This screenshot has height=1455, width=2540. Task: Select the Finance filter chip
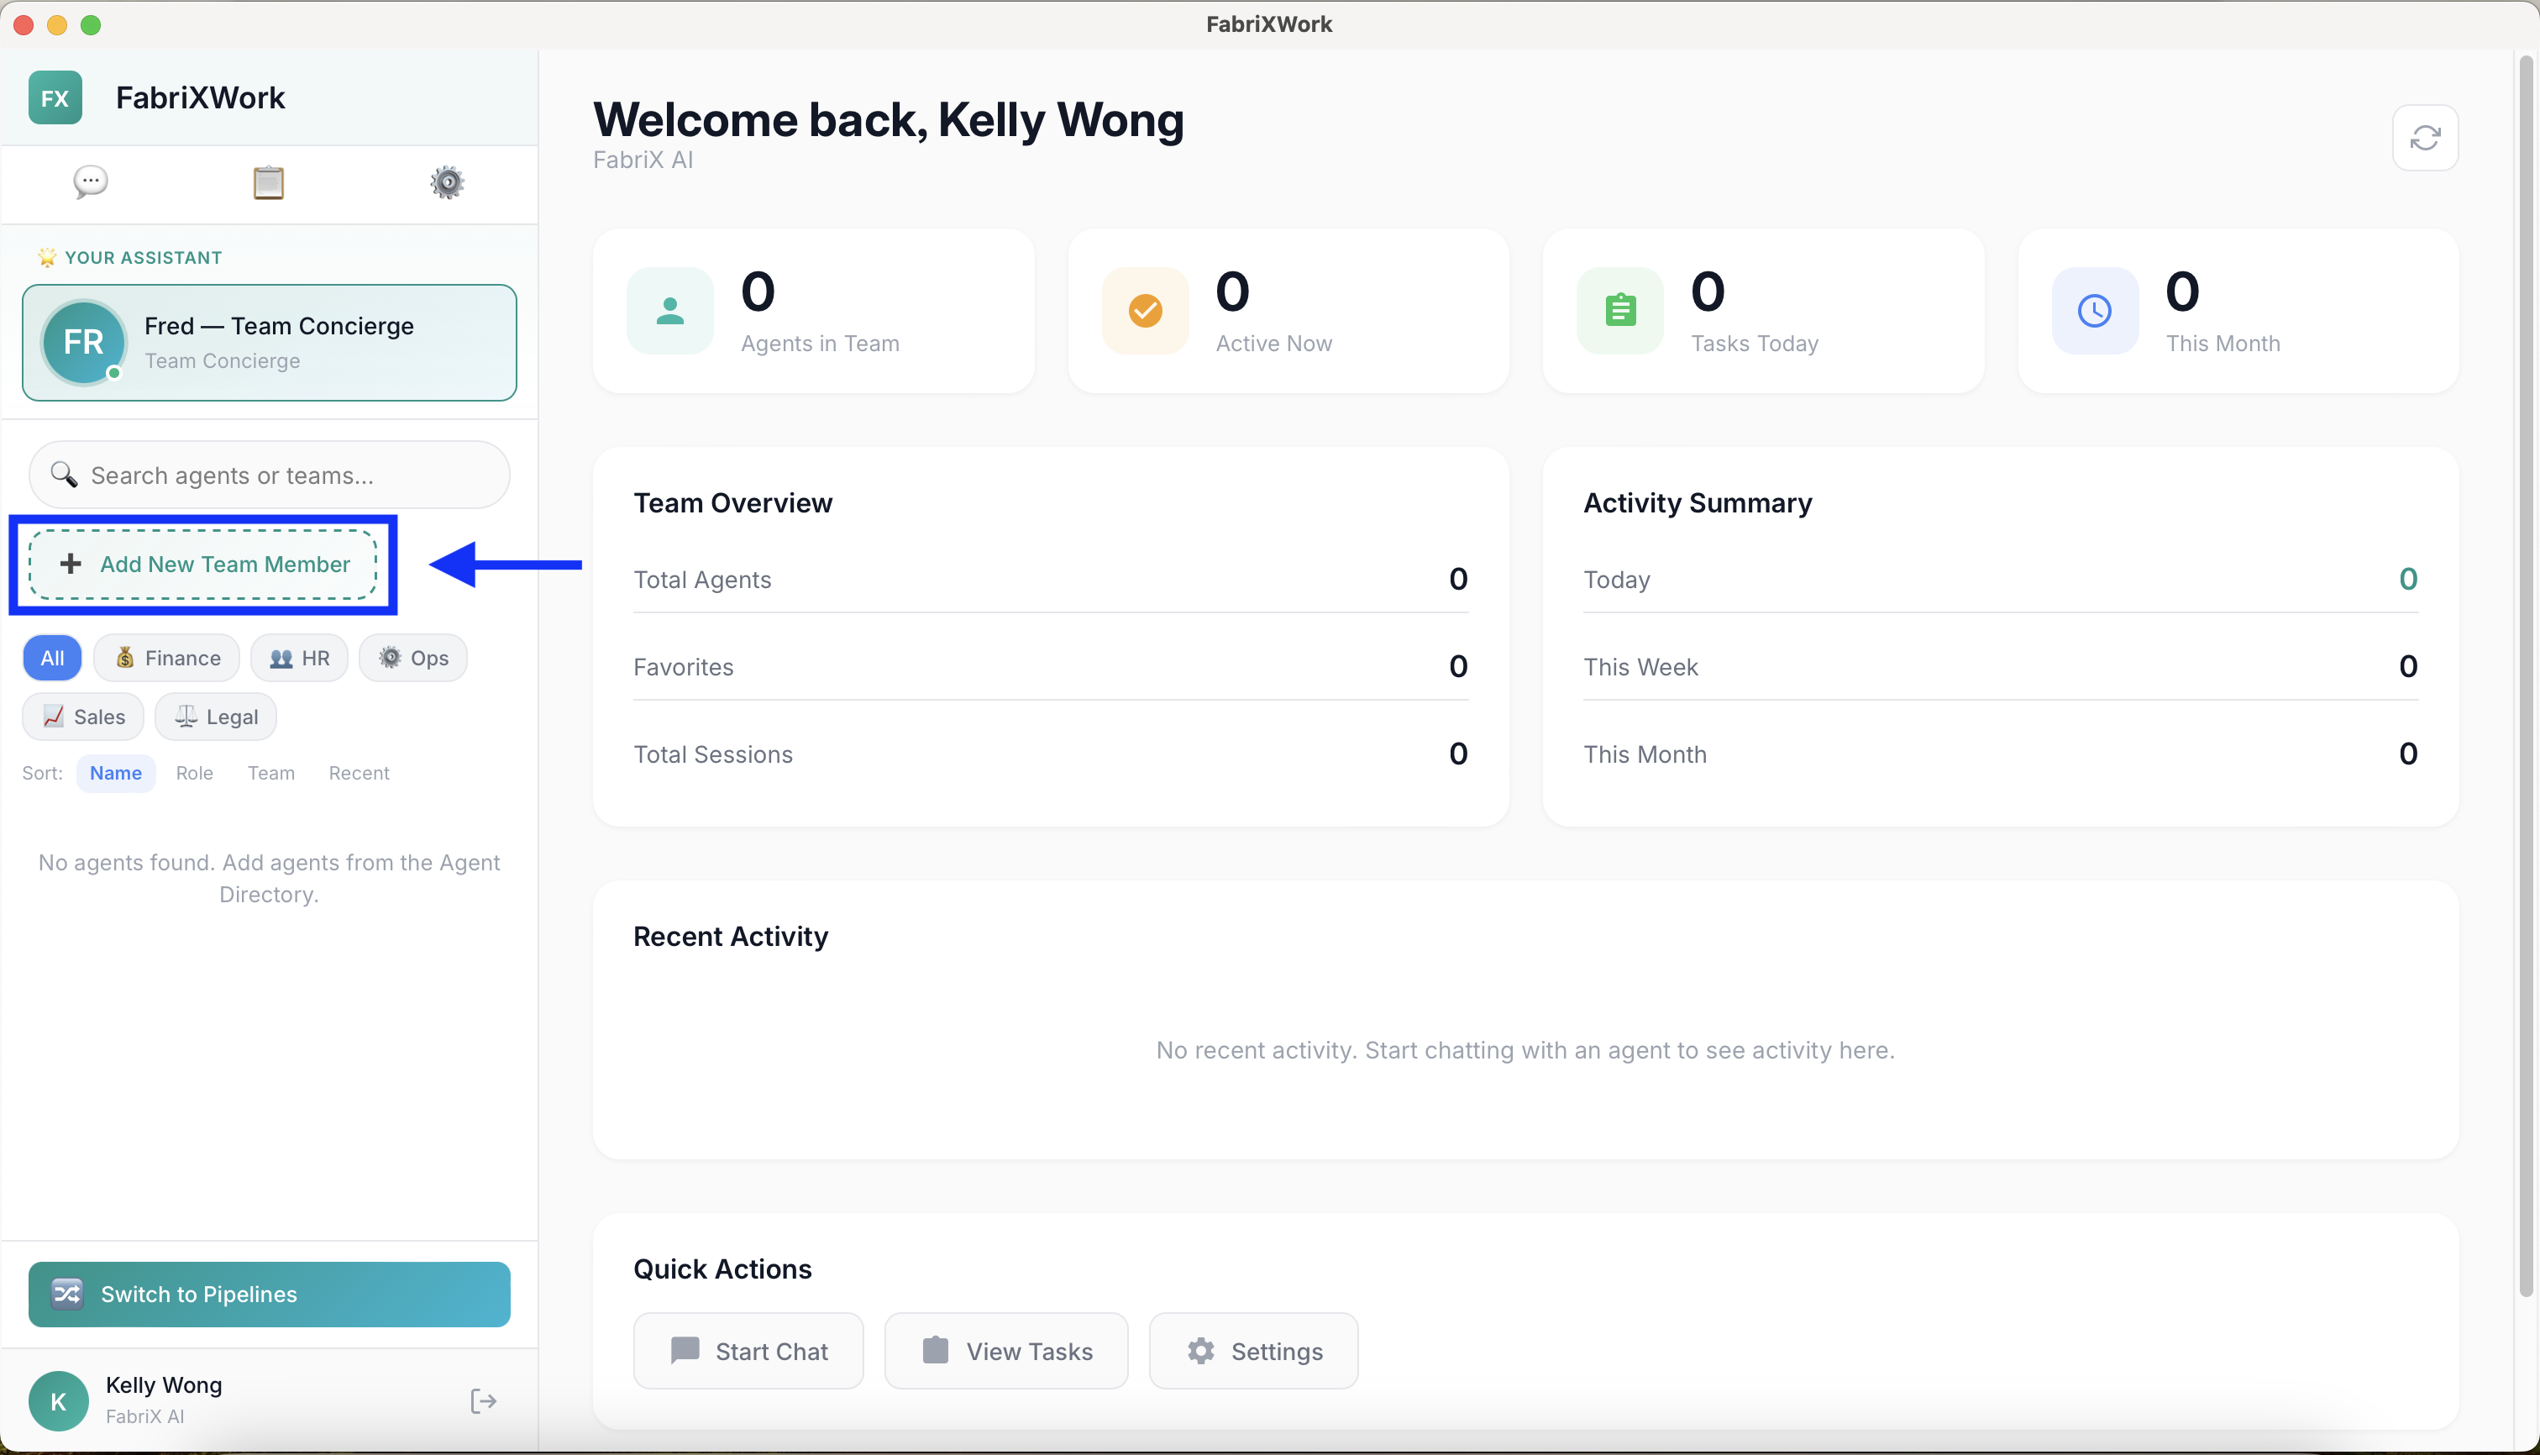click(167, 658)
